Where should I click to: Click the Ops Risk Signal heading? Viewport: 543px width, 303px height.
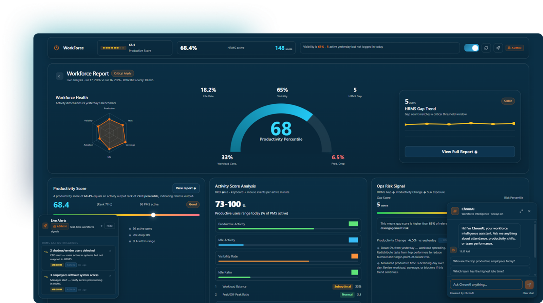click(x=391, y=186)
